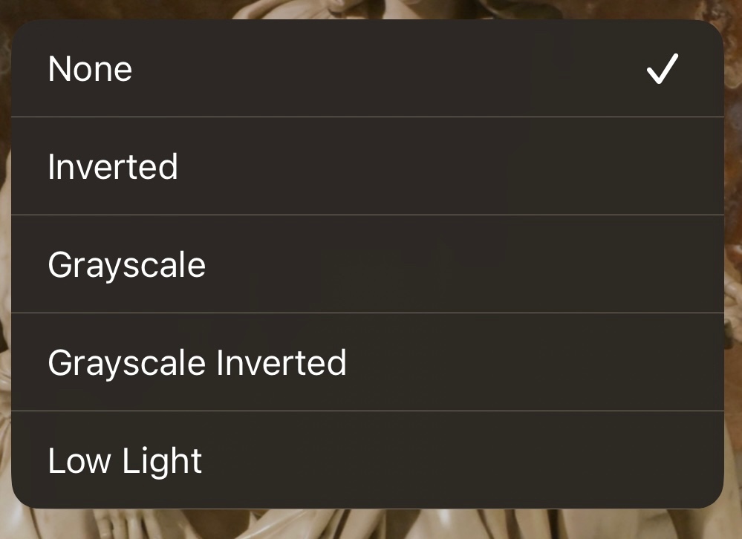Enable inverted colors from the list
742x539 pixels.
(x=367, y=166)
